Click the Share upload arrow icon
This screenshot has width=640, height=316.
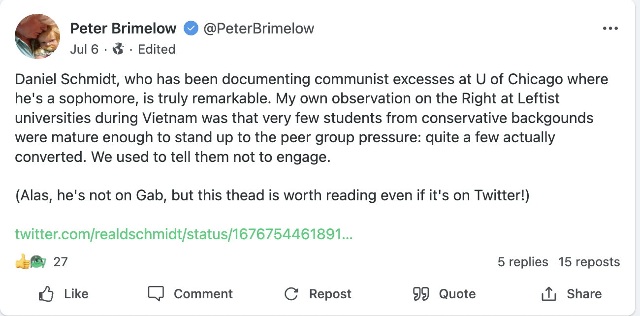[x=548, y=294]
